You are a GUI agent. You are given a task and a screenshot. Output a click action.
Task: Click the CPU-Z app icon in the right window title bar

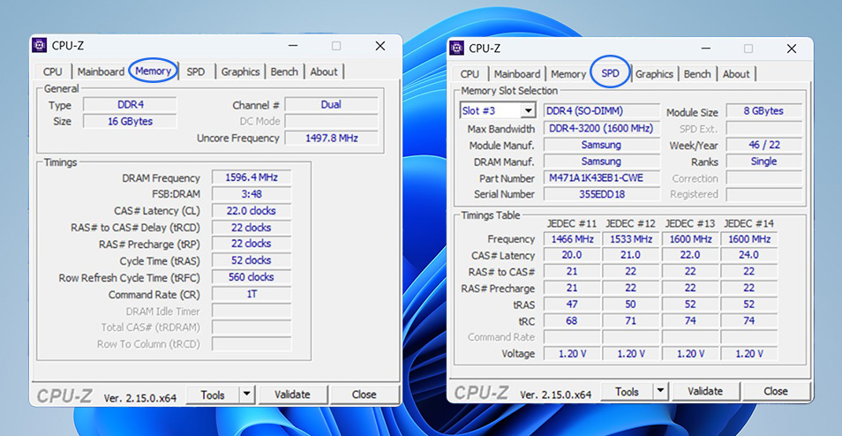(456, 48)
